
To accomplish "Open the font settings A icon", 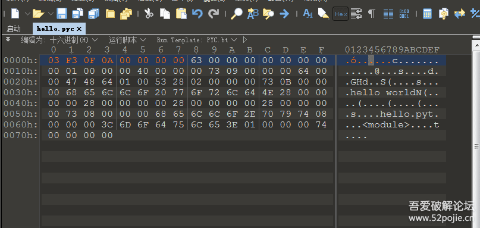I will (308, 14).
